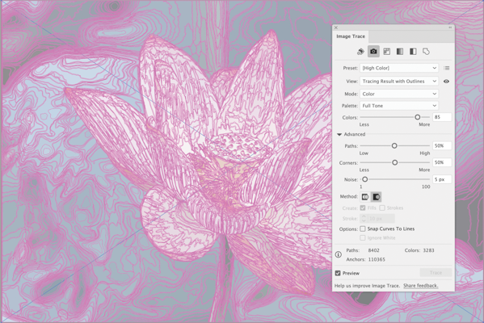Toggle the Strokes checkbox
This screenshot has height=323, width=484.
point(382,208)
